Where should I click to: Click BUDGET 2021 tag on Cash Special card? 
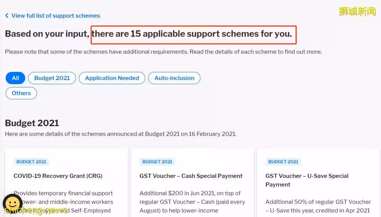[157, 162]
